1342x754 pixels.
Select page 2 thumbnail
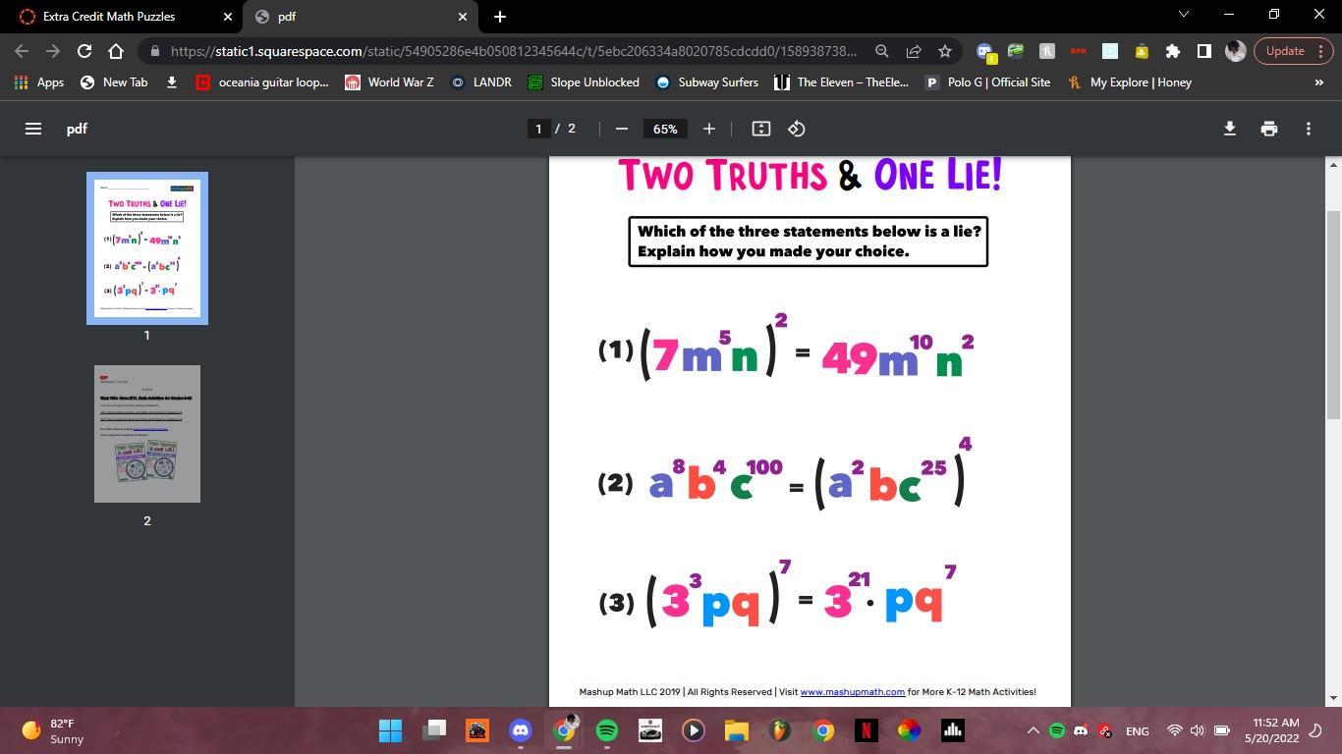coord(147,434)
